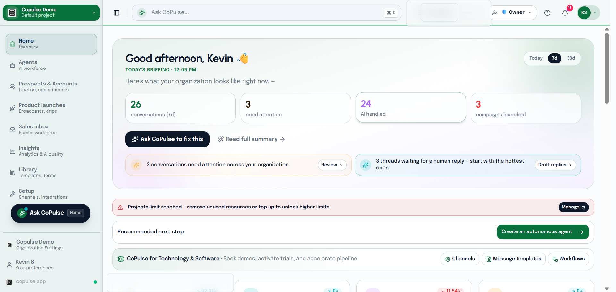Click the Copulse Demo project logo icon

pyautogui.click(x=12, y=12)
